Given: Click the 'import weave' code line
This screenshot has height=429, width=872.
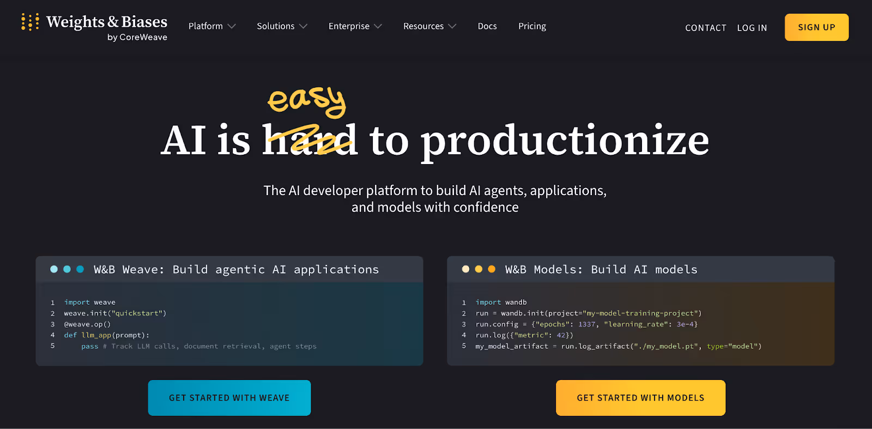Looking at the screenshot, I should 90,302.
